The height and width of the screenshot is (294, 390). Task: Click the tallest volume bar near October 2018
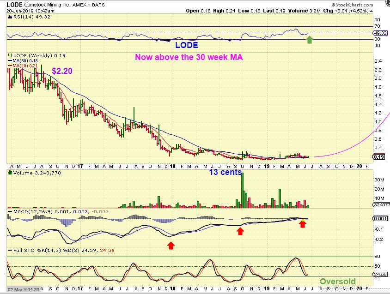[242, 190]
